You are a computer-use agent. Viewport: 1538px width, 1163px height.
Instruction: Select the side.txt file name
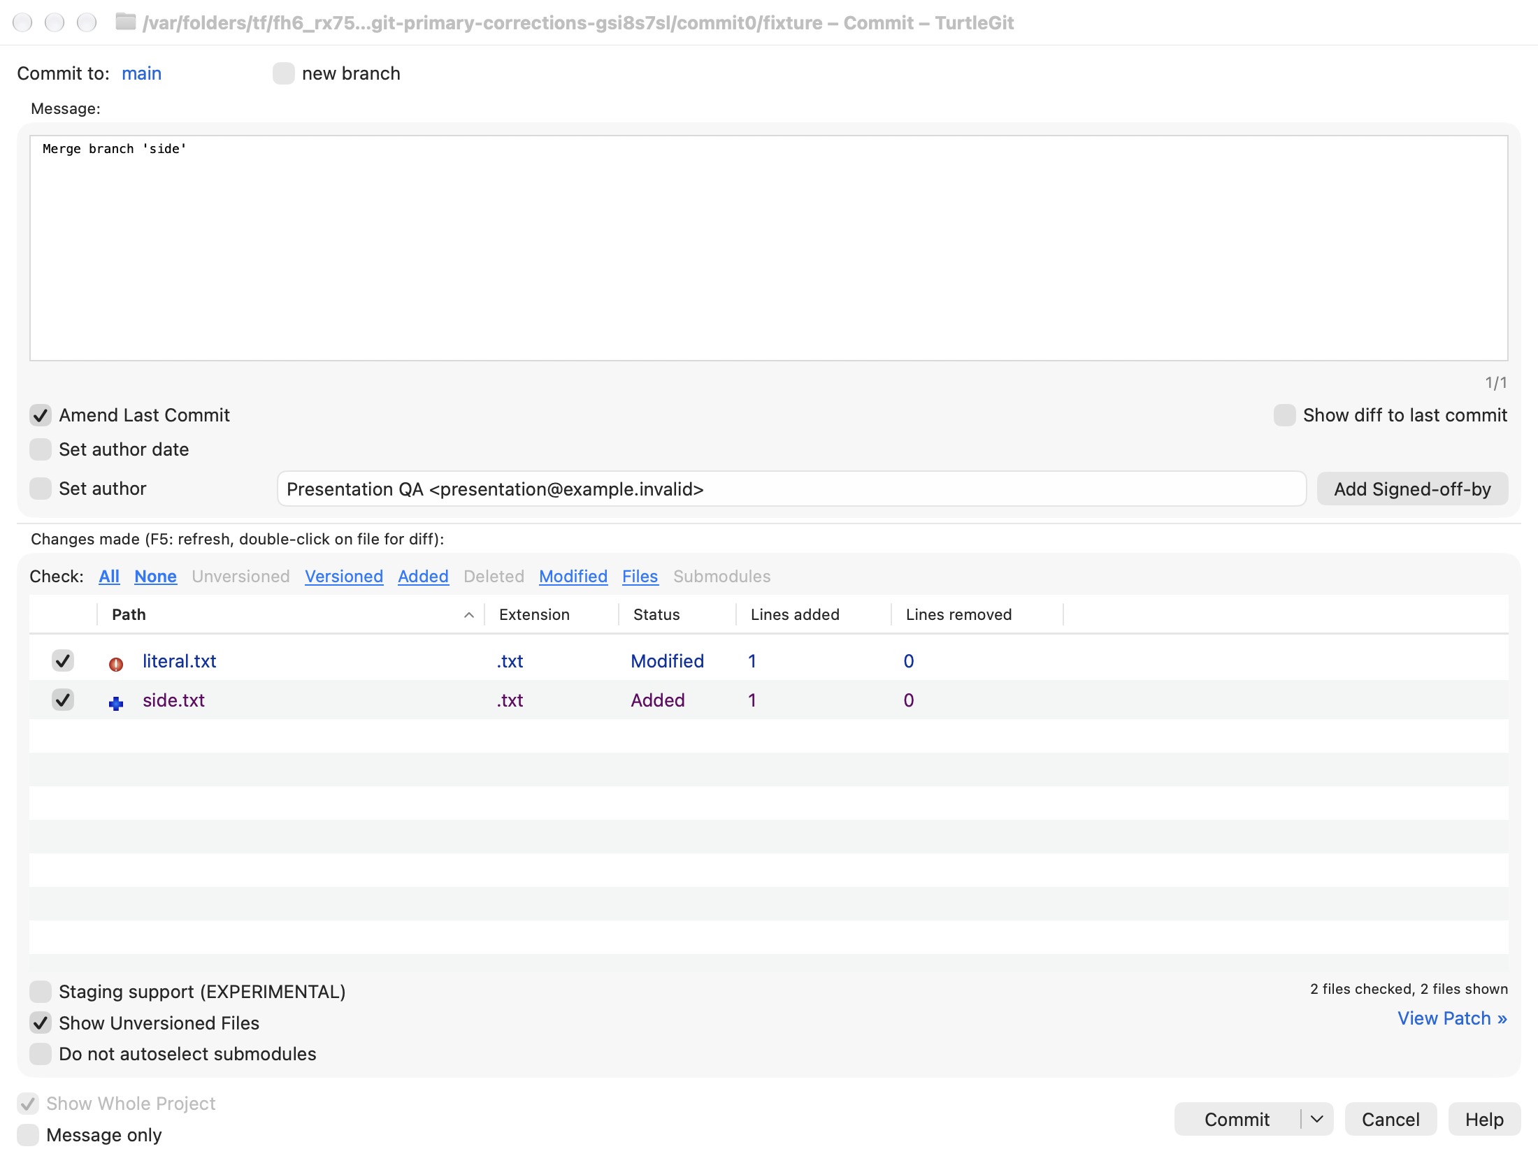[x=173, y=700]
